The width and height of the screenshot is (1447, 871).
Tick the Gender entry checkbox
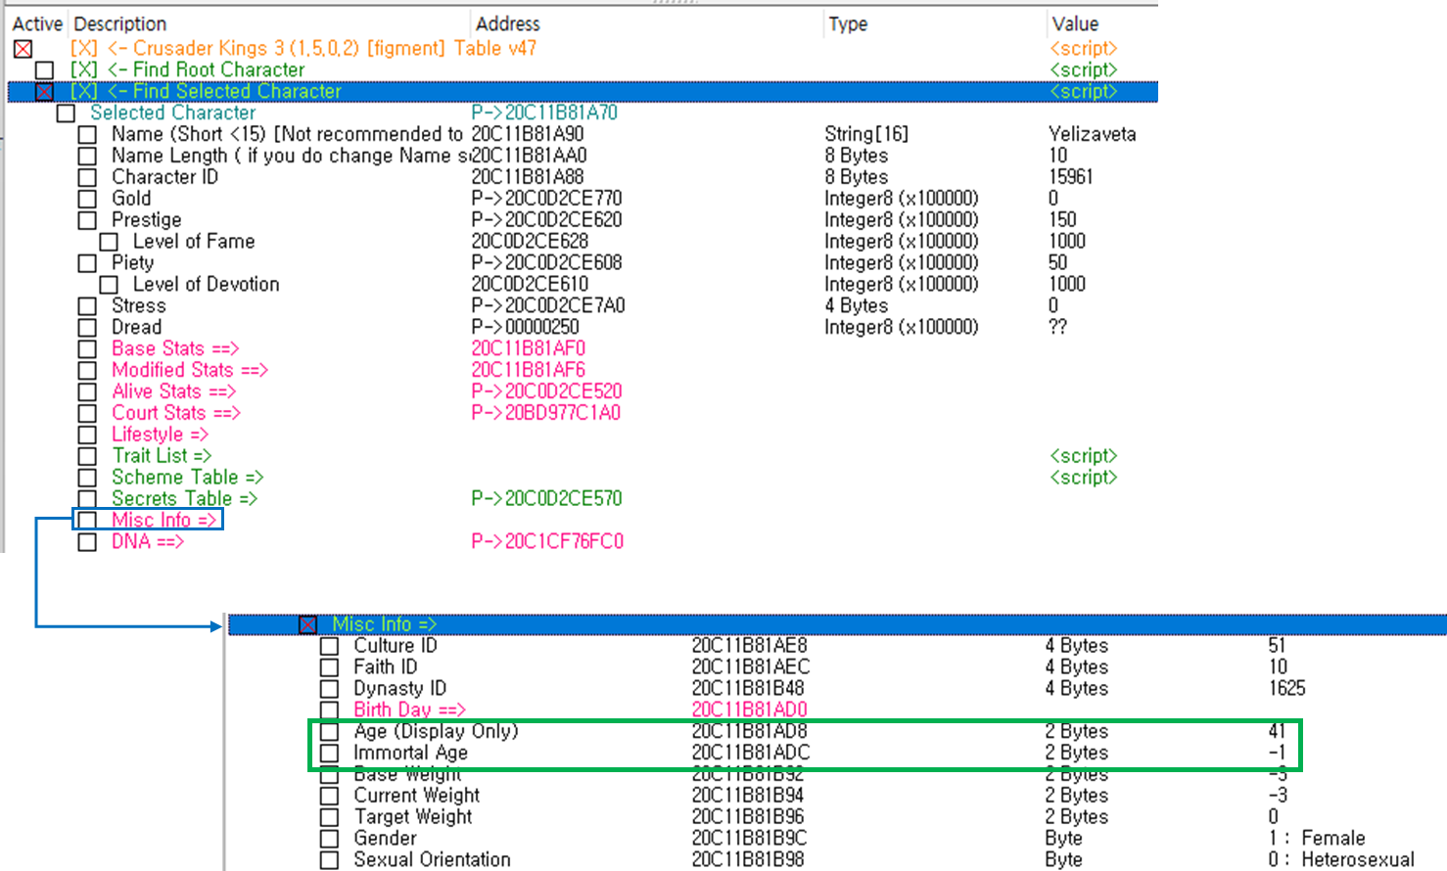click(329, 840)
